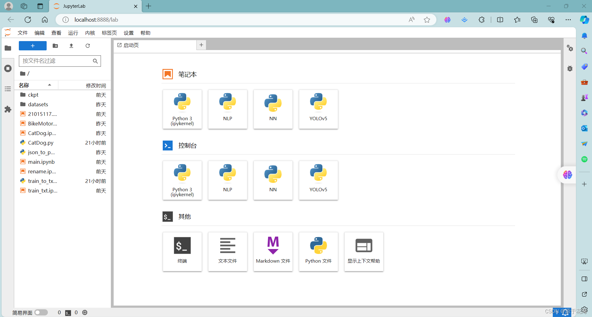Create a new Python 文件

(318, 252)
